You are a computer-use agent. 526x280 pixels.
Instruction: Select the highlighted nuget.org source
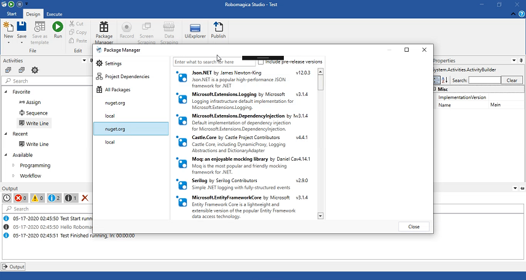coord(131,129)
